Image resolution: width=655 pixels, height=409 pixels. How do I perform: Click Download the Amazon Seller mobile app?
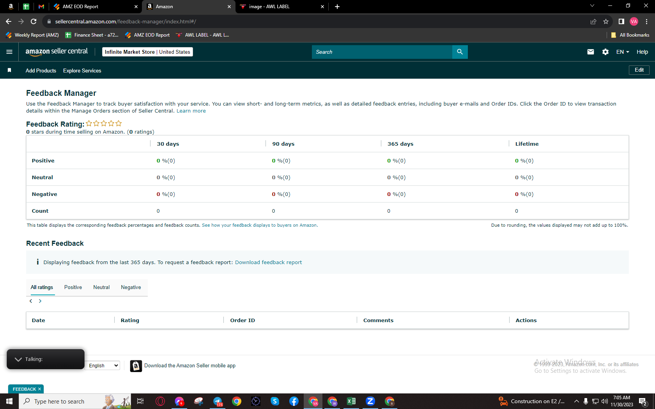click(190, 366)
